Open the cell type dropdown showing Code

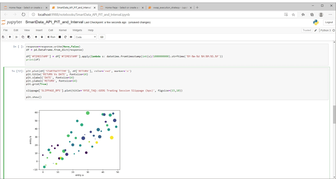click(x=86, y=37)
